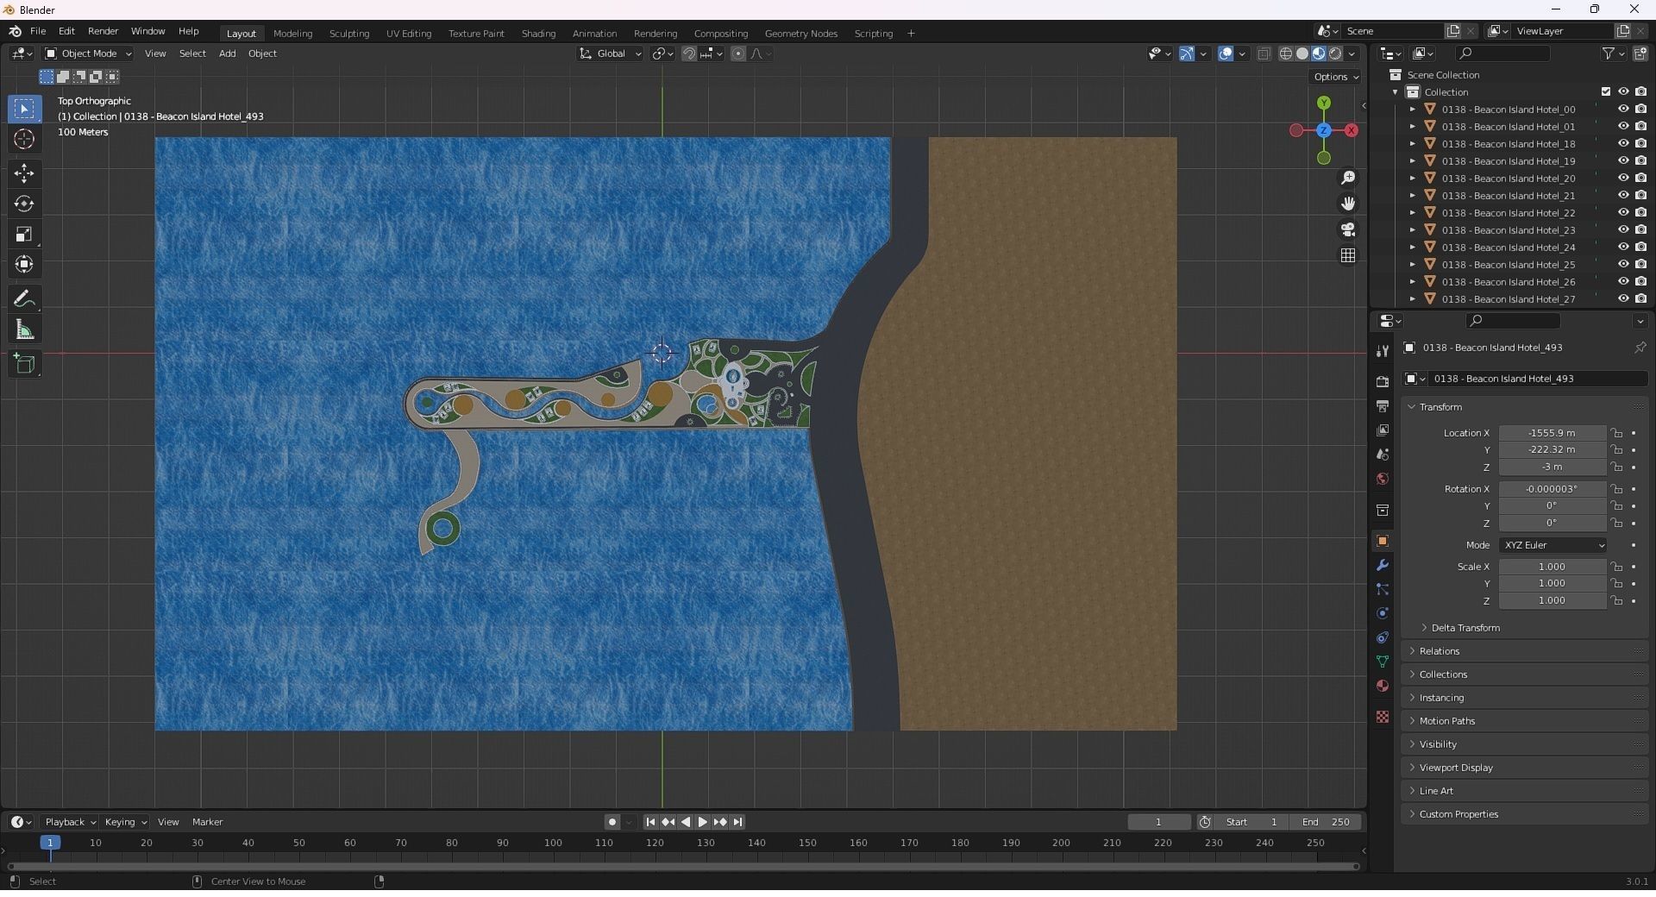Switch to the Geometry Nodes workspace tab
This screenshot has width=1656, height=897.
800,34
